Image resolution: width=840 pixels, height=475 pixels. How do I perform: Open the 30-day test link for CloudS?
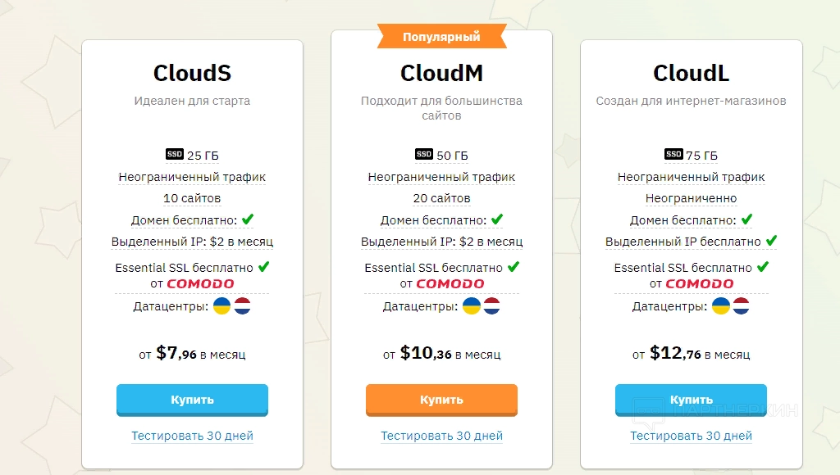tap(192, 436)
